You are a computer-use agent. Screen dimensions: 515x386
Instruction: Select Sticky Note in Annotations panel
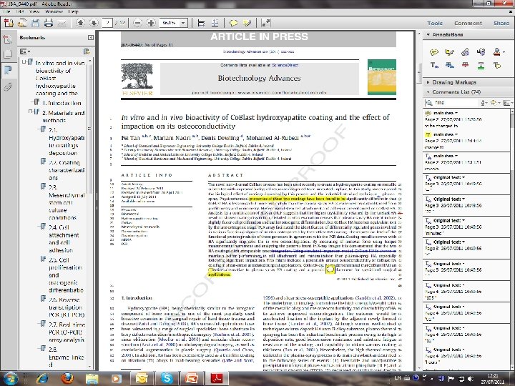click(x=434, y=51)
